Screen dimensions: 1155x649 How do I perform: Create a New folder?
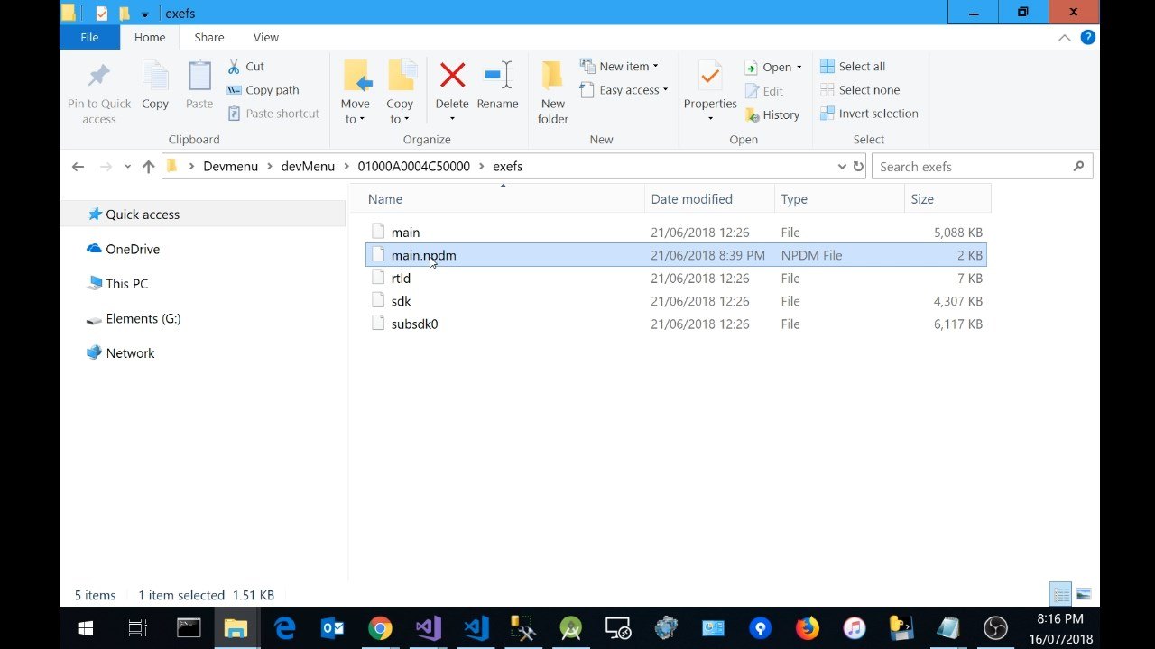[553, 93]
